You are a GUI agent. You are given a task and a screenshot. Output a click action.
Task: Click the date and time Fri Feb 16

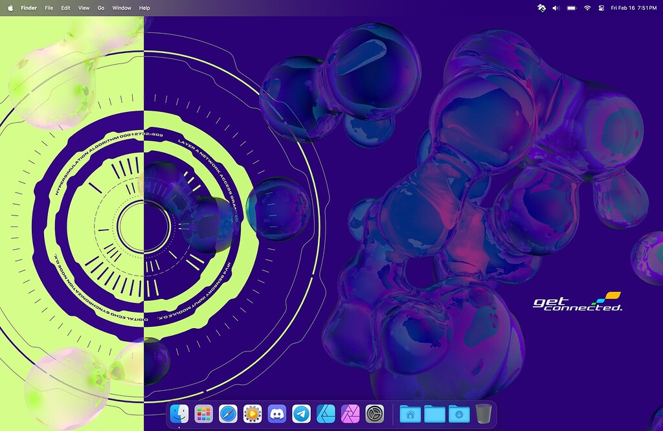click(x=633, y=8)
